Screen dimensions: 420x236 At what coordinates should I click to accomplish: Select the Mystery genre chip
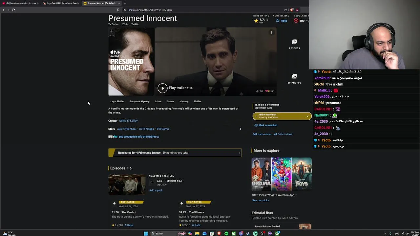(183, 101)
